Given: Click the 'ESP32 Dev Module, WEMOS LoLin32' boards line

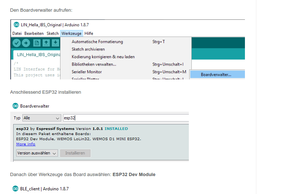Looking at the screenshot, I should click(x=78, y=139).
